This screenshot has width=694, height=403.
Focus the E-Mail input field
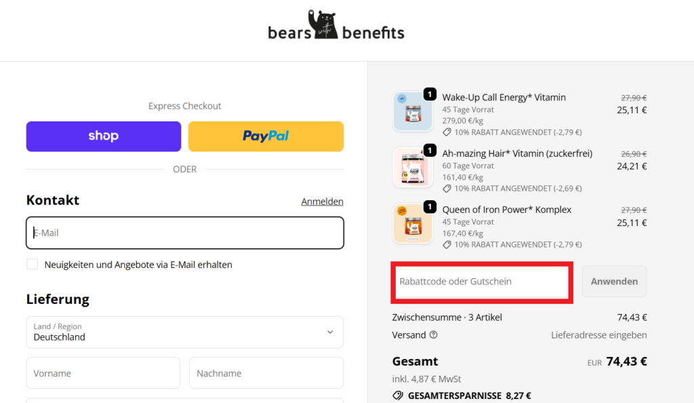tap(184, 233)
